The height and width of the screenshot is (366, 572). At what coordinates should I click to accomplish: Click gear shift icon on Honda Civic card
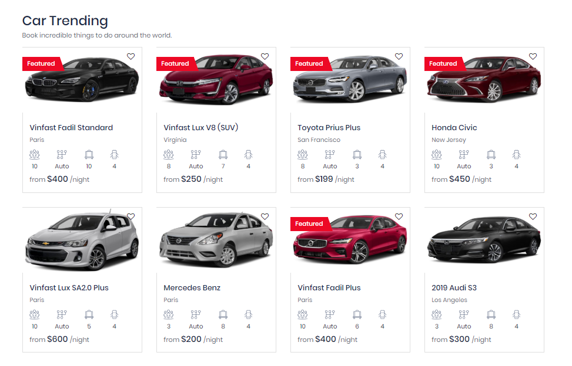(x=464, y=155)
